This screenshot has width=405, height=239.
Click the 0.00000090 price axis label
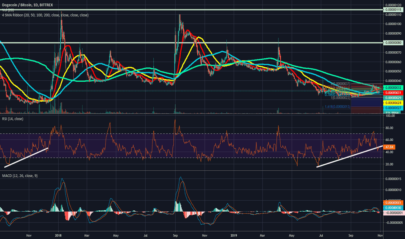[x=393, y=33]
